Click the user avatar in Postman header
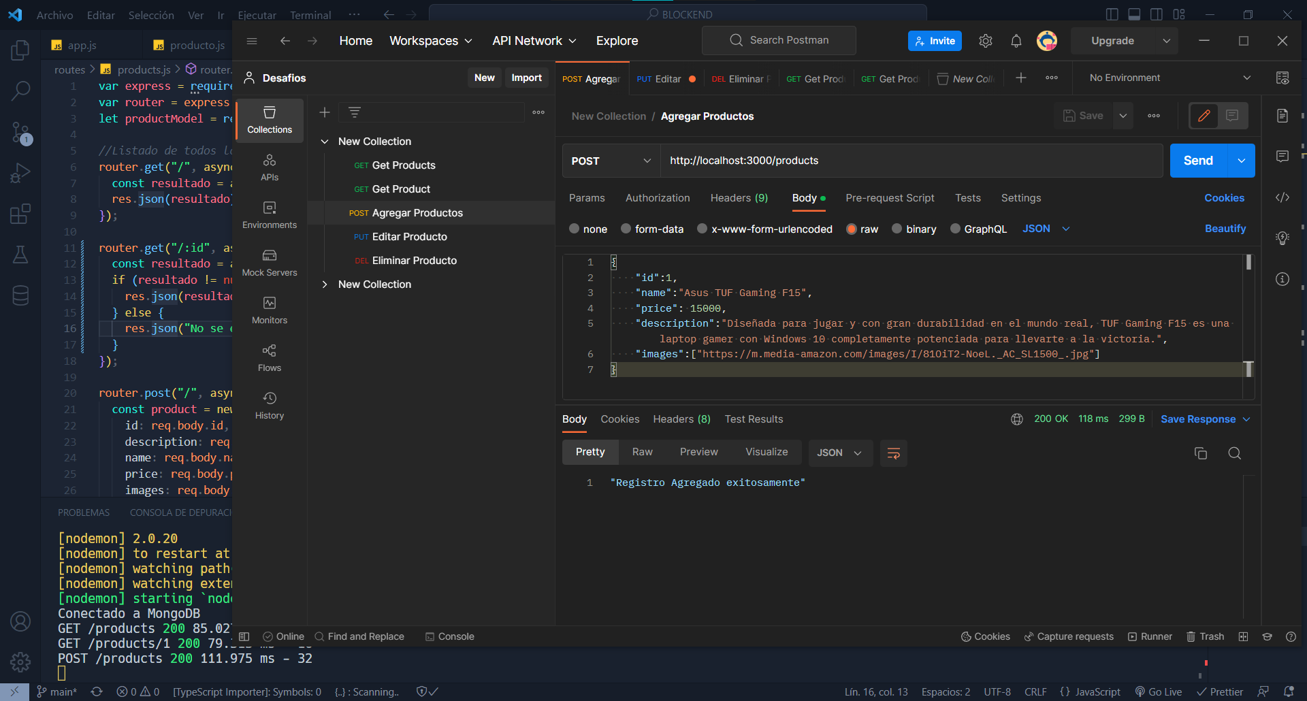Image resolution: width=1307 pixels, height=701 pixels. pyautogui.click(x=1047, y=41)
